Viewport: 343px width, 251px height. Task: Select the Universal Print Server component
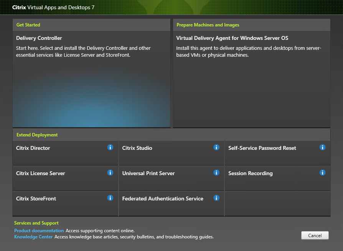(161, 178)
